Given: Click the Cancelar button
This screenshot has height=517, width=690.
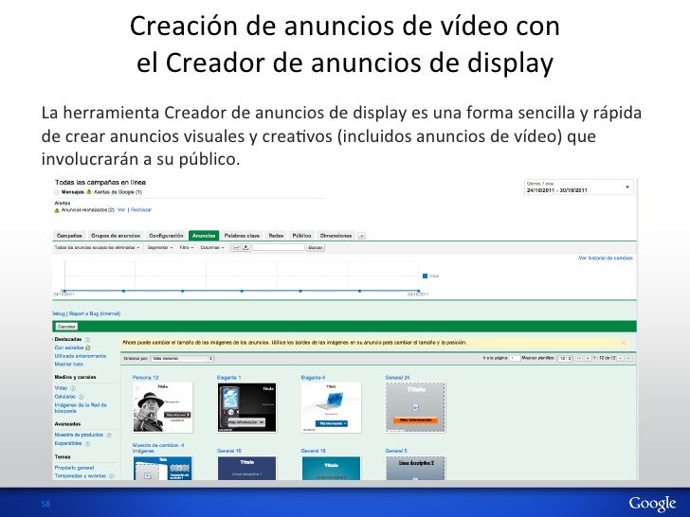Looking at the screenshot, I should [x=66, y=327].
